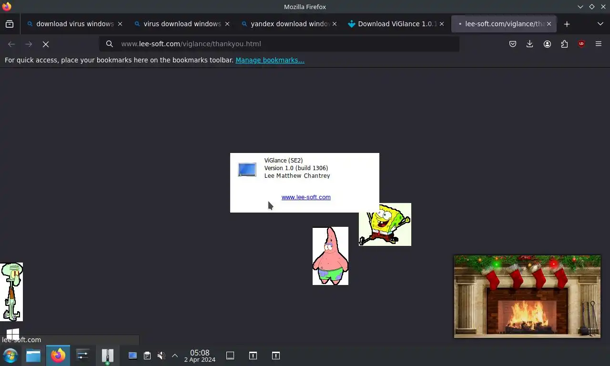Open the Firefox account menu
The height and width of the screenshot is (366, 610).
coord(547,44)
